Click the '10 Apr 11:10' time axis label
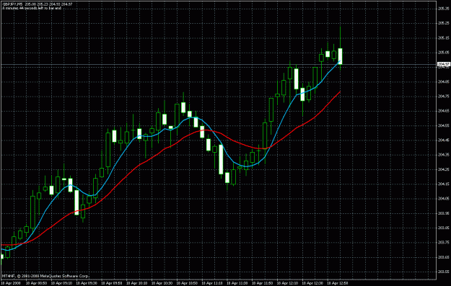 pos(211,283)
